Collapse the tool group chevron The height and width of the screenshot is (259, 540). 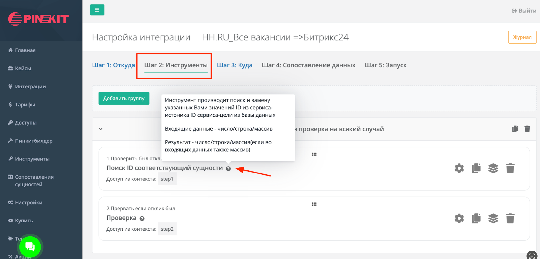click(101, 129)
